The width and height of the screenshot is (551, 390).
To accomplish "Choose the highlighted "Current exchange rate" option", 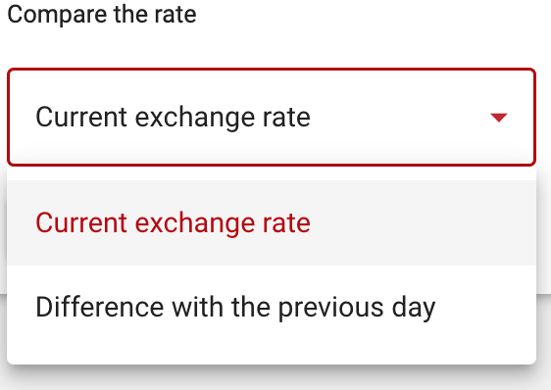I will tap(272, 222).
